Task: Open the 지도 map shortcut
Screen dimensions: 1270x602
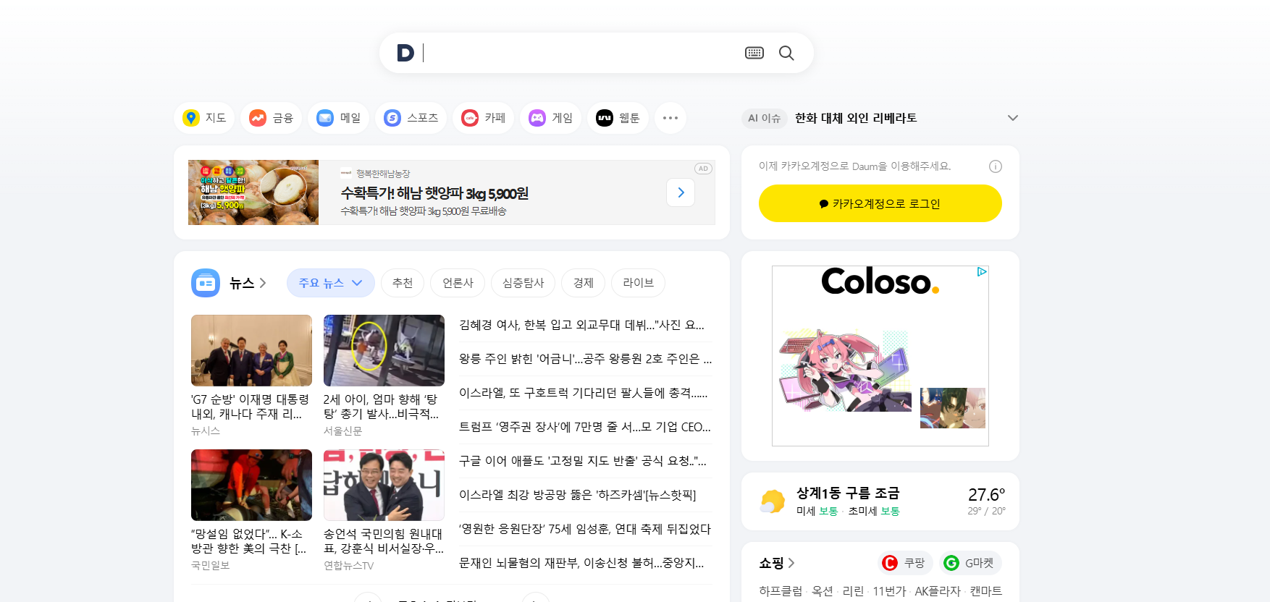Action: [204, 118]
